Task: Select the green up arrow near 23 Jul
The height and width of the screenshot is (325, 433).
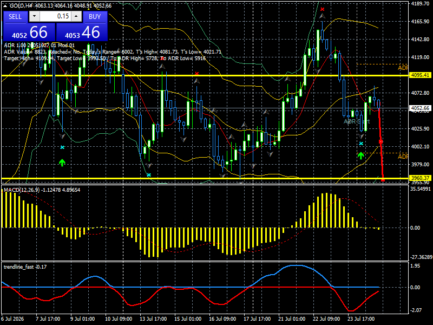Action: coord(360,155)
